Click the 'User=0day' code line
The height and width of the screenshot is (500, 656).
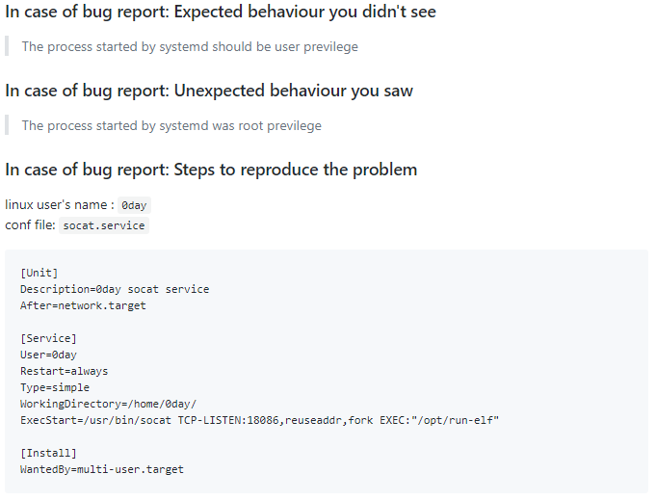(48, 355)
